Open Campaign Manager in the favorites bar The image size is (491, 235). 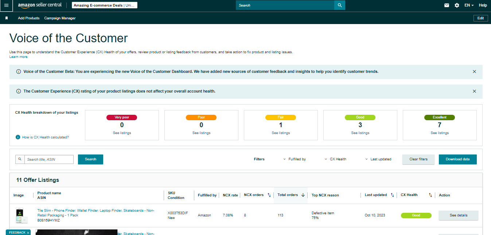click(60, 18)
